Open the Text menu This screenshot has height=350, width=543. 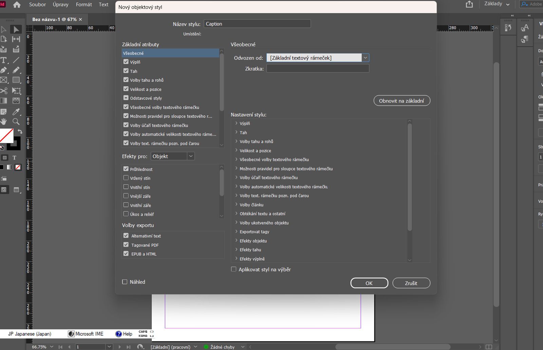tap(104, 4)
